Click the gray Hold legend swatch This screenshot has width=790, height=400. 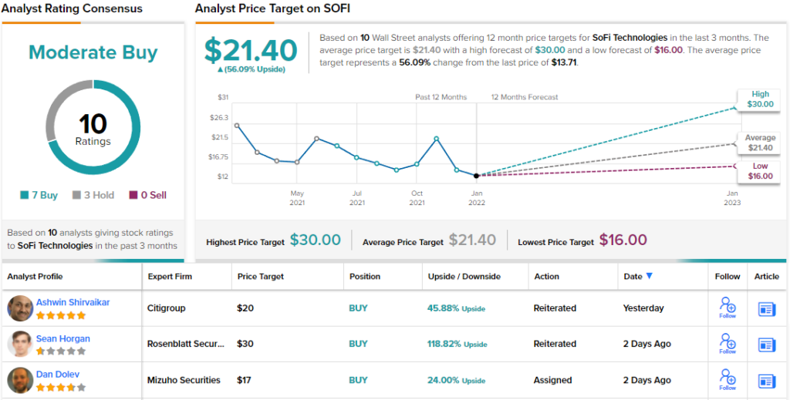click(x=76, y=196)
